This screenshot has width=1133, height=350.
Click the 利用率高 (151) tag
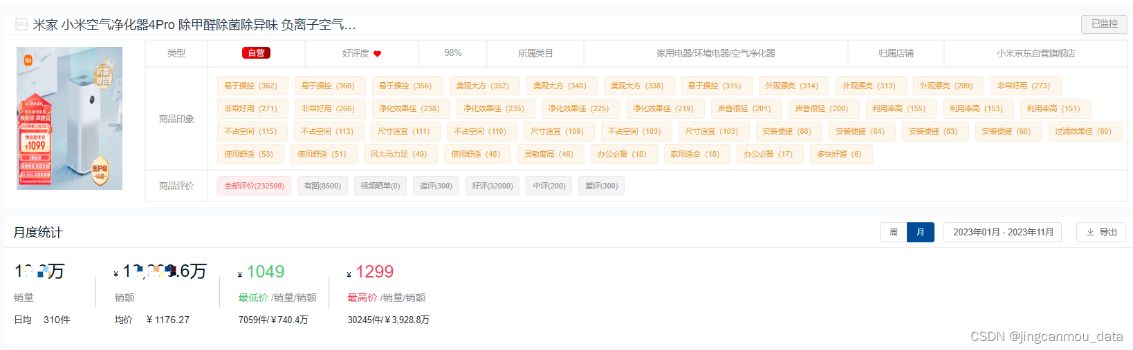click(x=1056, y=108)
